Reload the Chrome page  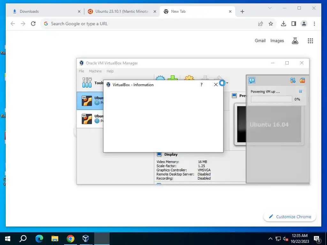pyautogui.click(x=33, y=24)
